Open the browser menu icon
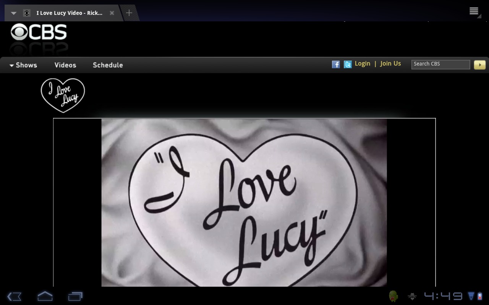Screen dimensions: 489x305 pyautogui.click(x=474, y=11)
